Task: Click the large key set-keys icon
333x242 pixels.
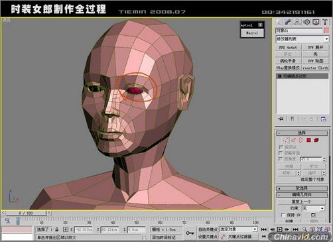Action: pyautogui.click(x=190, y=233)
